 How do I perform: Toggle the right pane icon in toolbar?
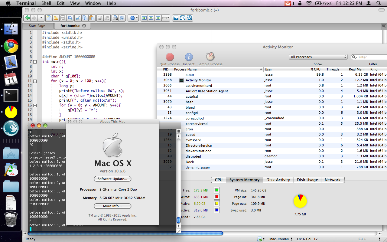[x=158, y=18]
